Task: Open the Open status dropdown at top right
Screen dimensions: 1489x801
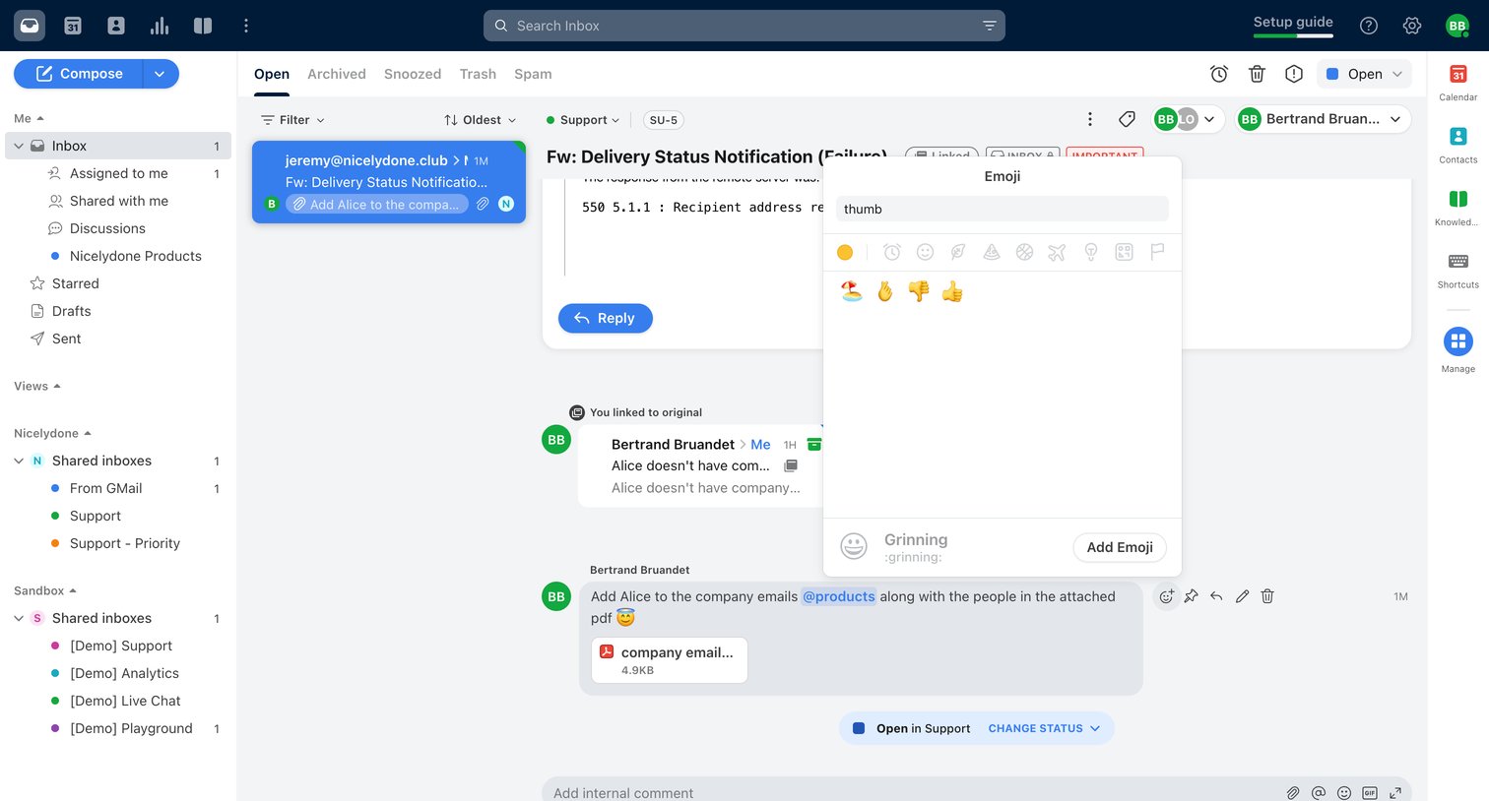Action: (1364, 74)
